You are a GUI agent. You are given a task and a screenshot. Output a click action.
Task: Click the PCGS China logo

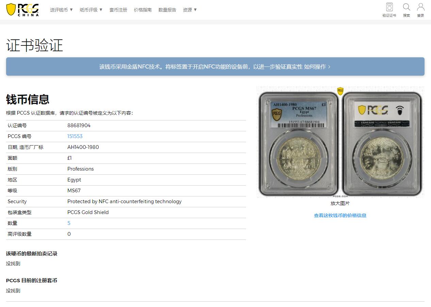pos(22,9)
